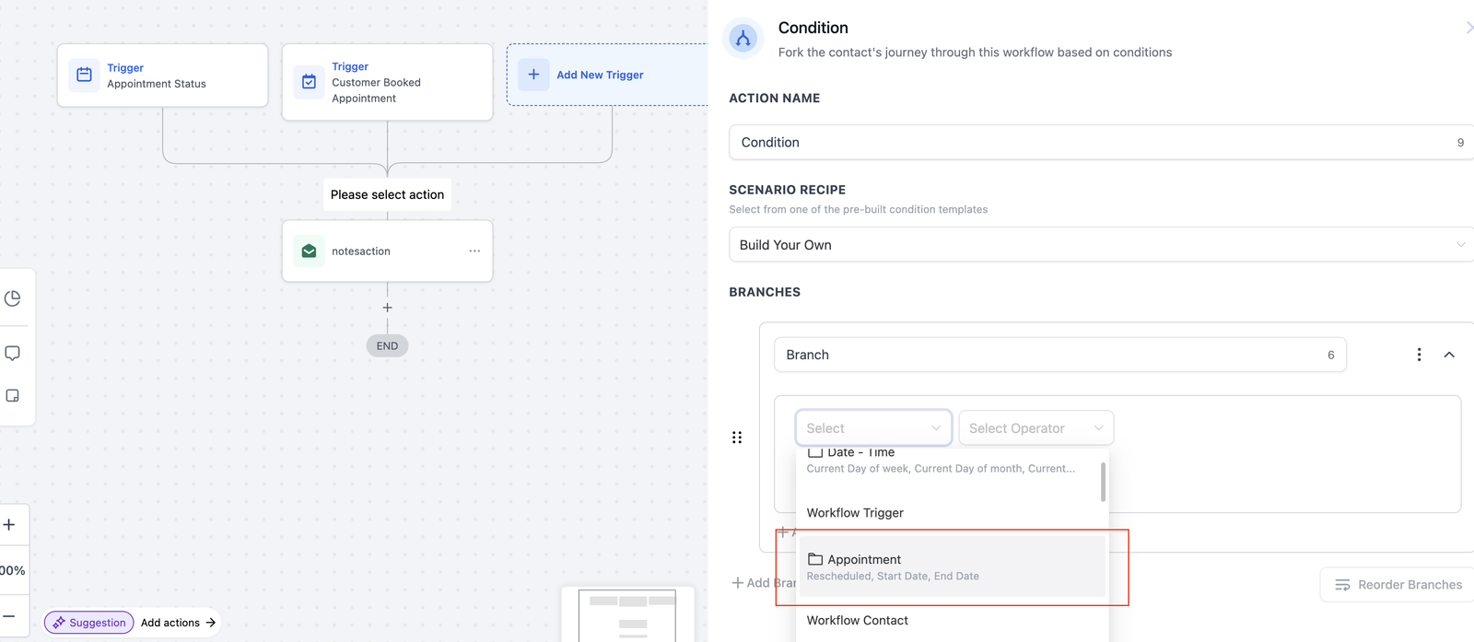Click the branch drag handle dots
The height and width of the screenshot is (642, 1474).
pyautogui.click(x=736, y=438)
